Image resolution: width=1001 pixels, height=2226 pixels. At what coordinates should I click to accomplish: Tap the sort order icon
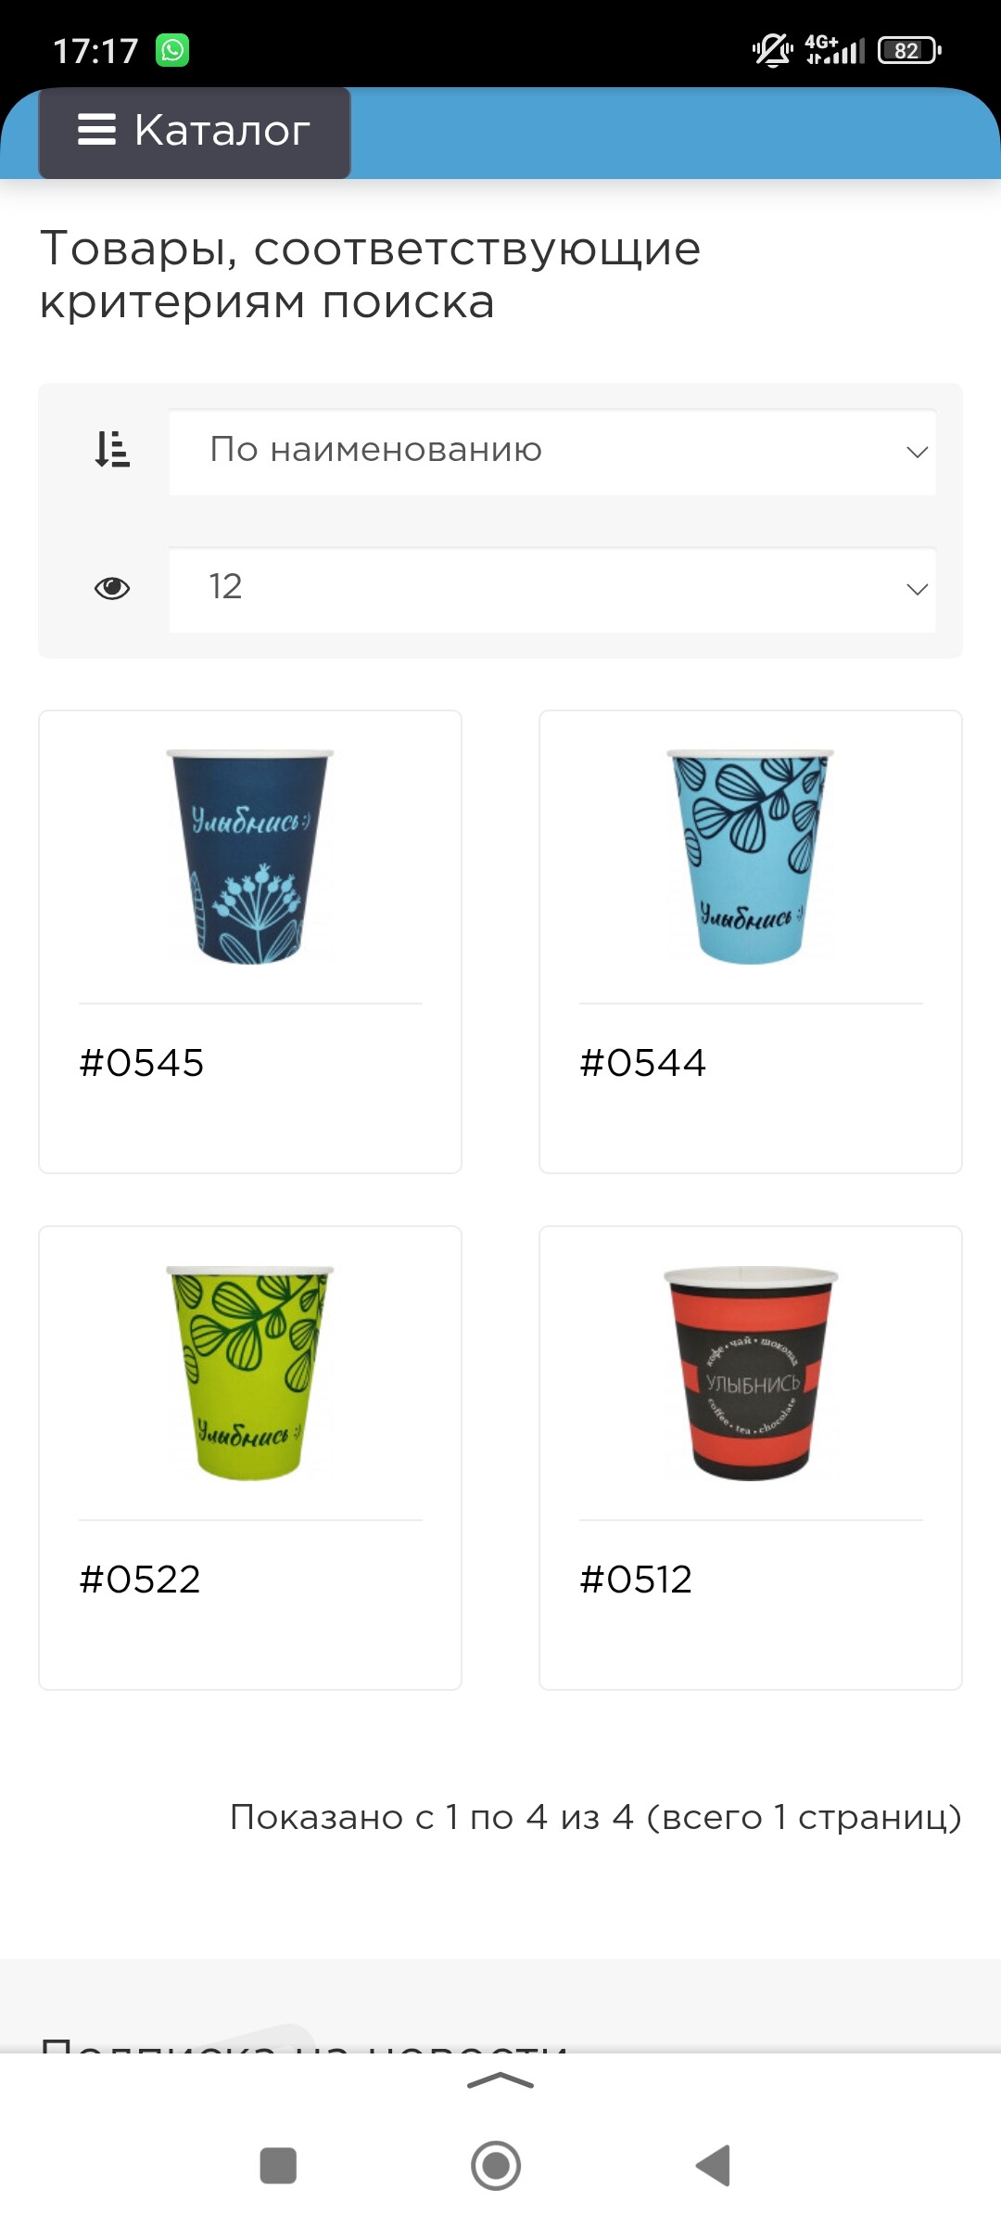click(112, 450)
